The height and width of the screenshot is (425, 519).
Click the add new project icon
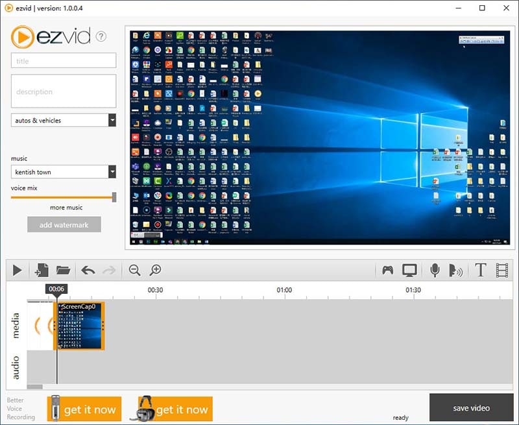click(x=42, y=270)
